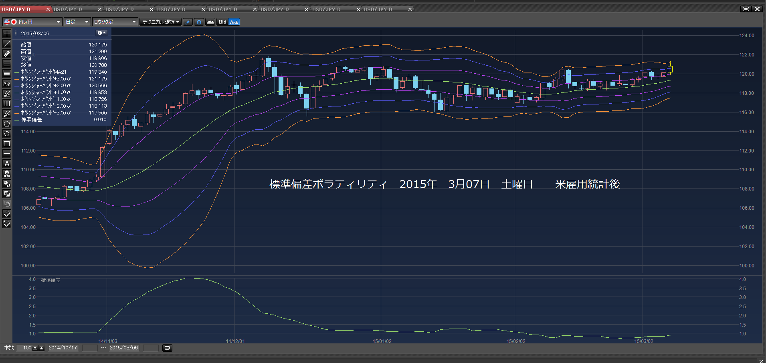Viewport: 766px width, 363px height.
Task: Decrease the 本数 count with down arrow
Action: click(x=35, y=348)
